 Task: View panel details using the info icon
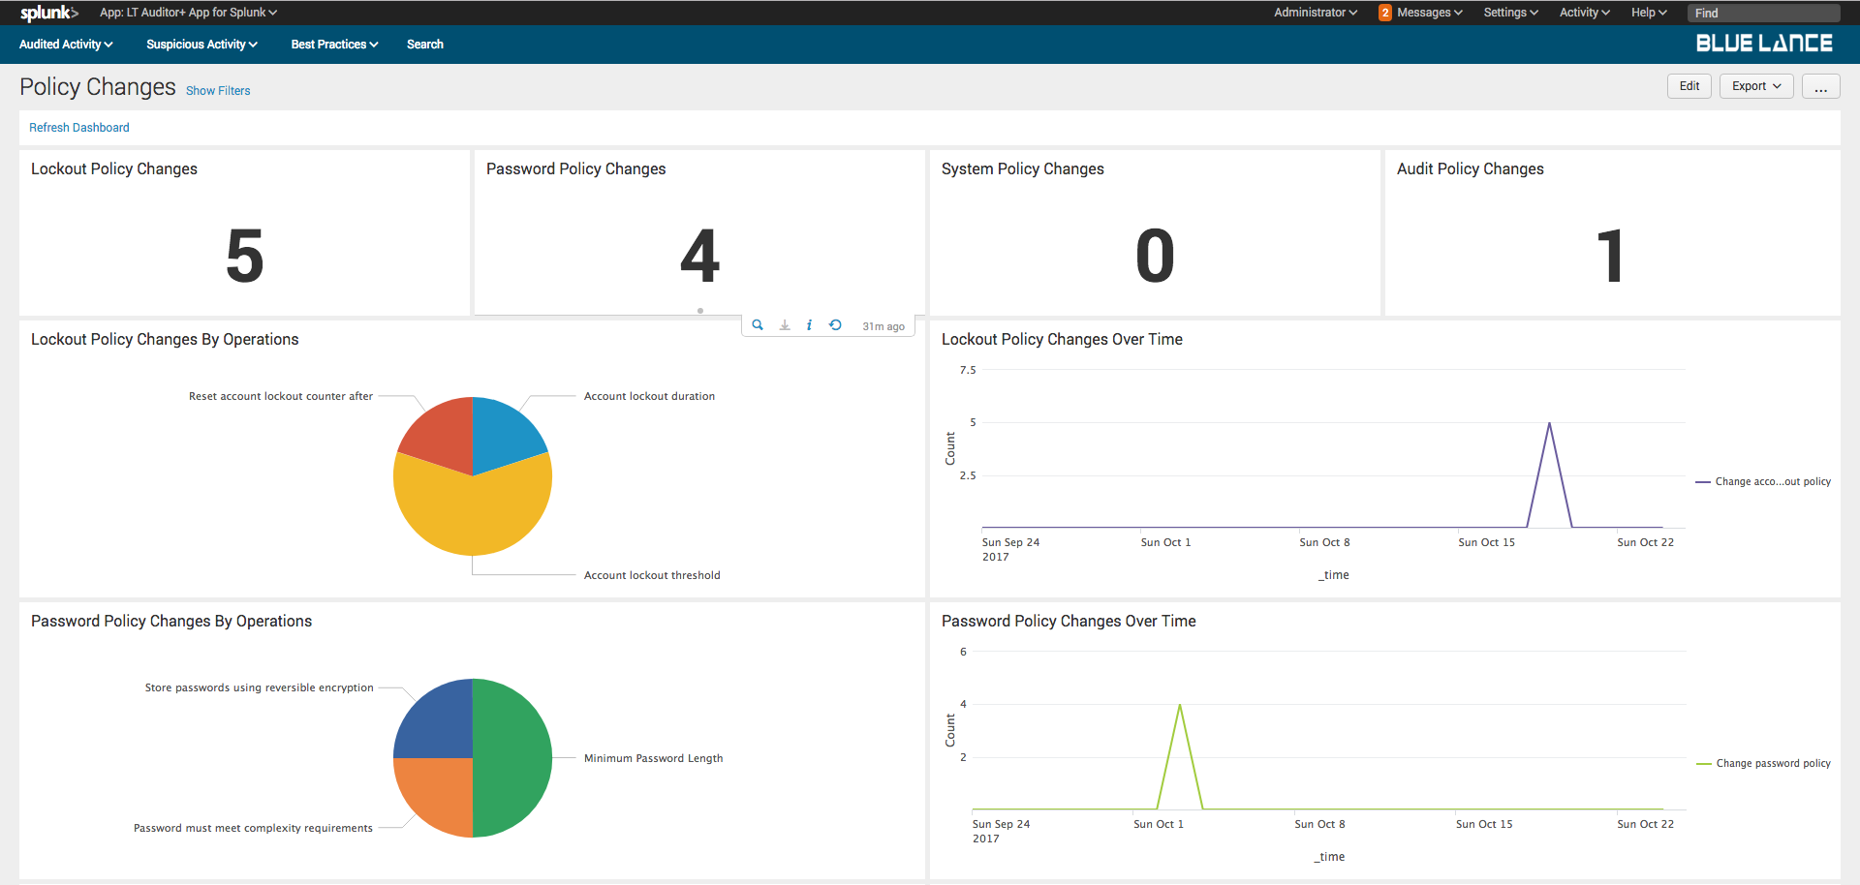tap(810, 324)
